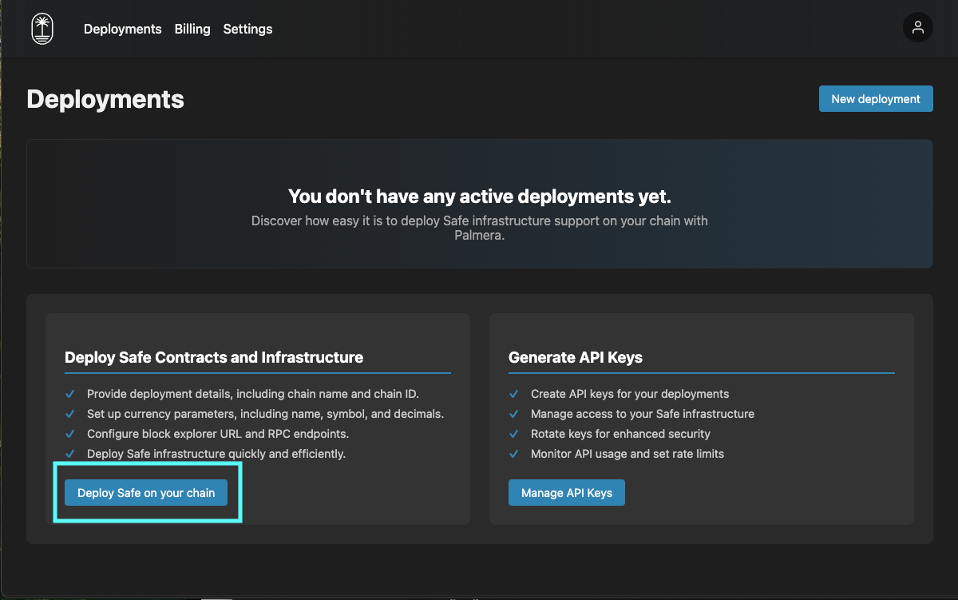Click checkmark beside 'Rotate keys for enhanced security'
The height and width of the screenshot is (600, 958).
coord(514,434)
